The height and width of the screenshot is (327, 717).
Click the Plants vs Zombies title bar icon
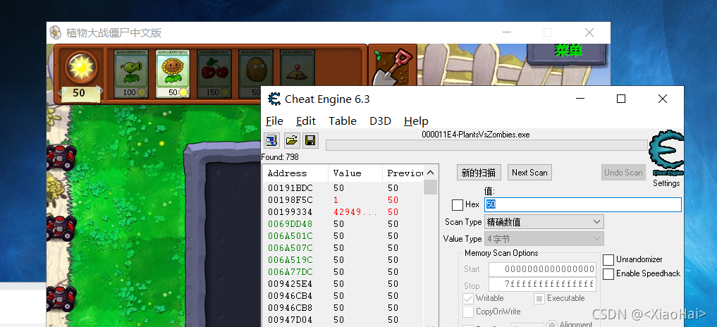pyautogui.click(x=55, y=32)
